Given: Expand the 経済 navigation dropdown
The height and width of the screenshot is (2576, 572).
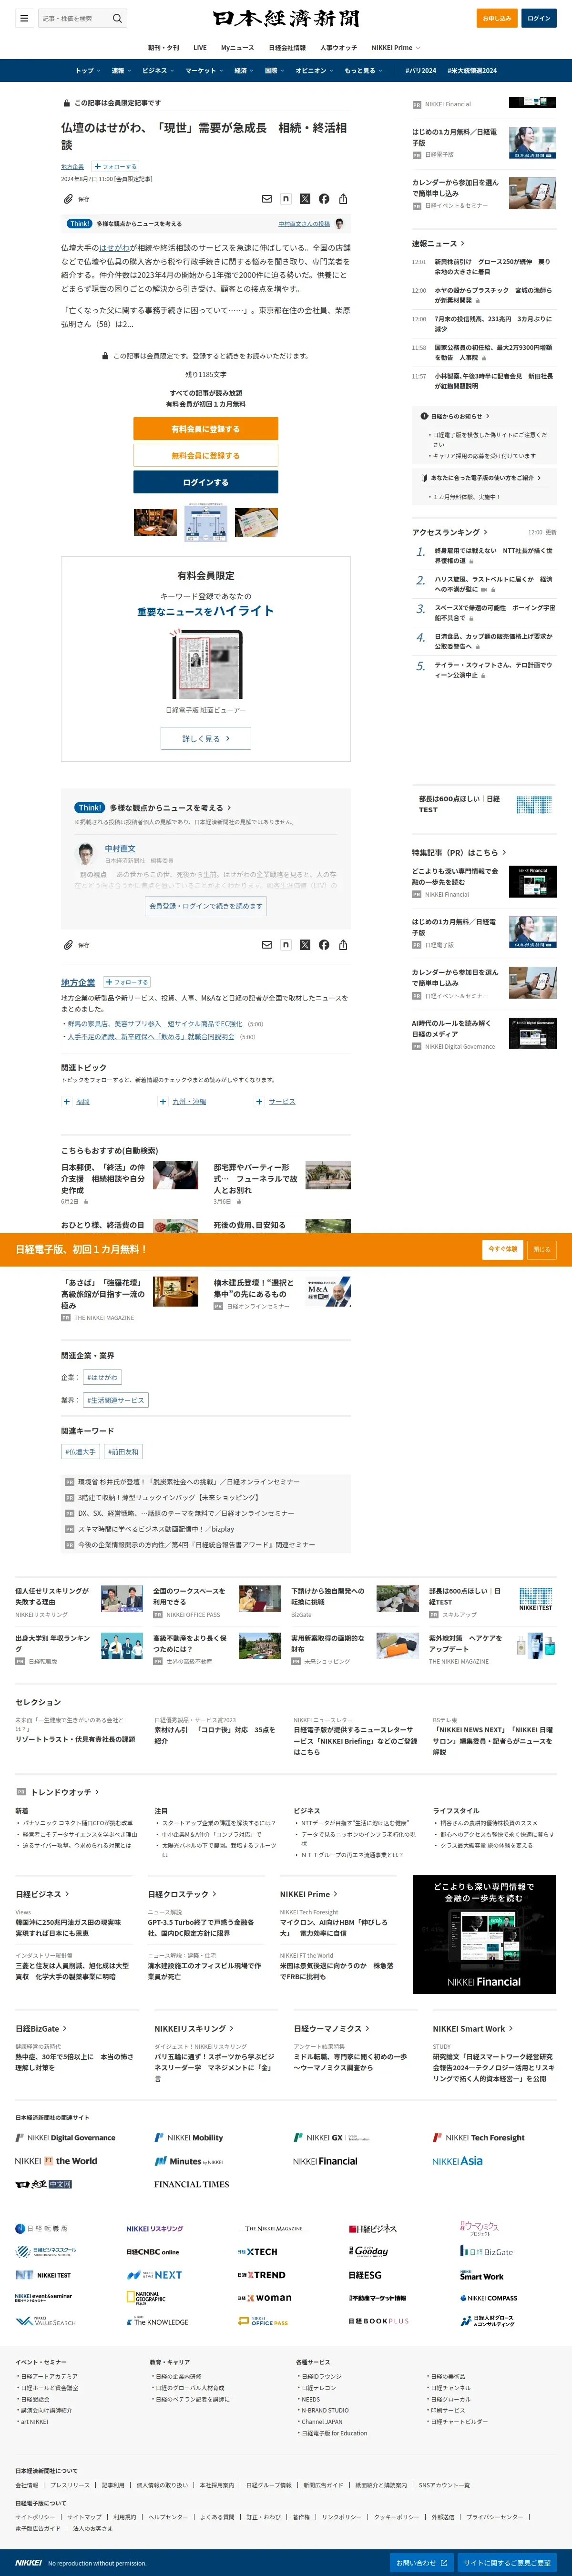Looking at the screenshot, I should [x=243, y=71].
